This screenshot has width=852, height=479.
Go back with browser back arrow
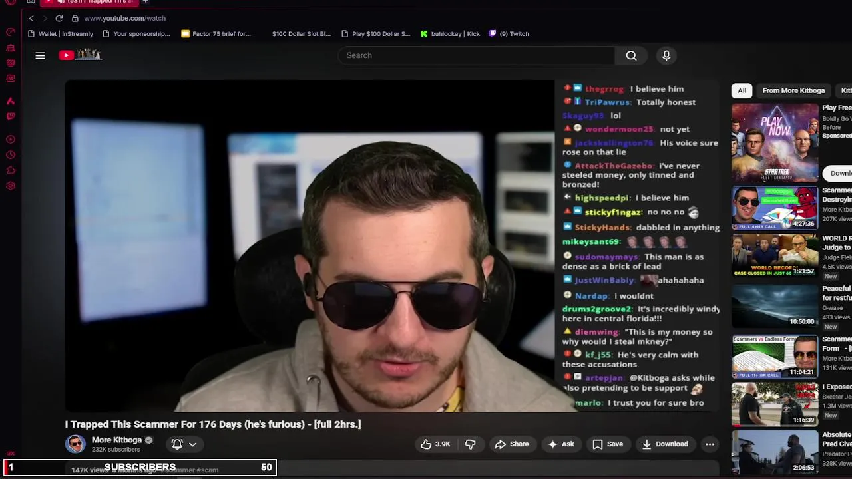[x=31, y=18]
